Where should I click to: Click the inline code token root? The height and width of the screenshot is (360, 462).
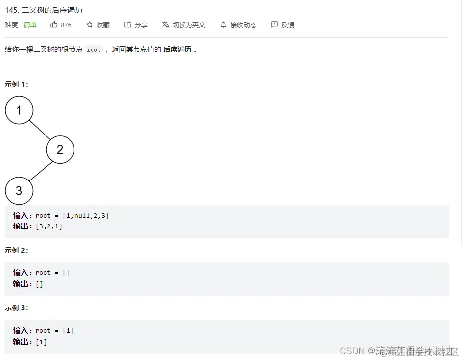93,49
